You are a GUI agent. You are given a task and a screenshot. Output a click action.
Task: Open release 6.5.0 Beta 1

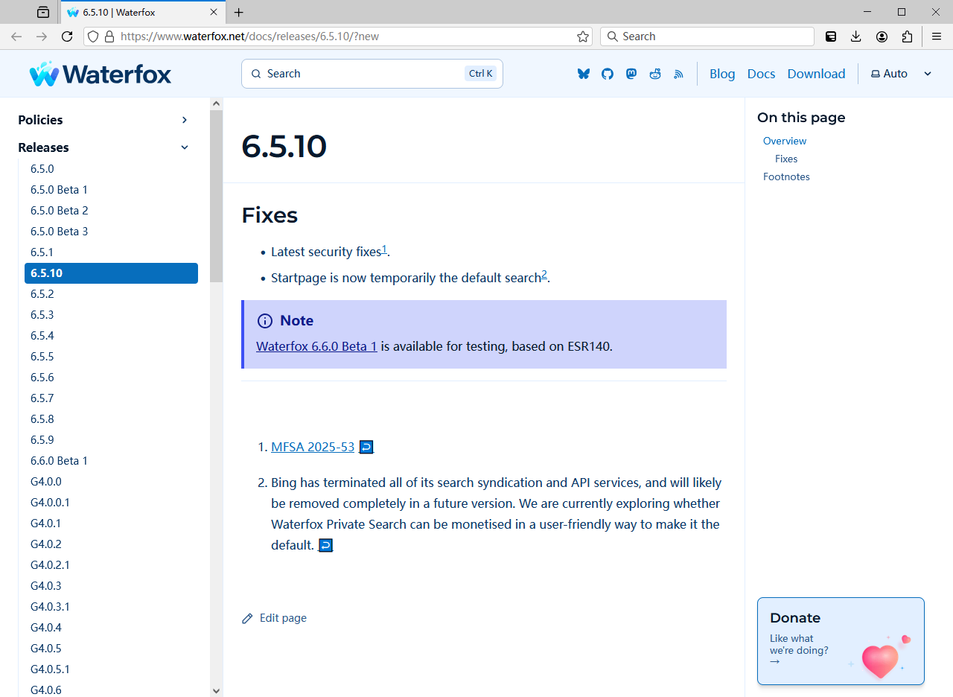[111, 190]
